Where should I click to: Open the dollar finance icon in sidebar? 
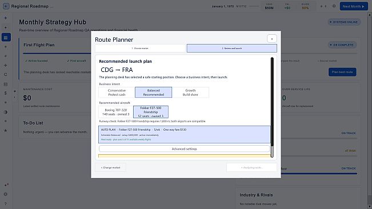(6, 93)
